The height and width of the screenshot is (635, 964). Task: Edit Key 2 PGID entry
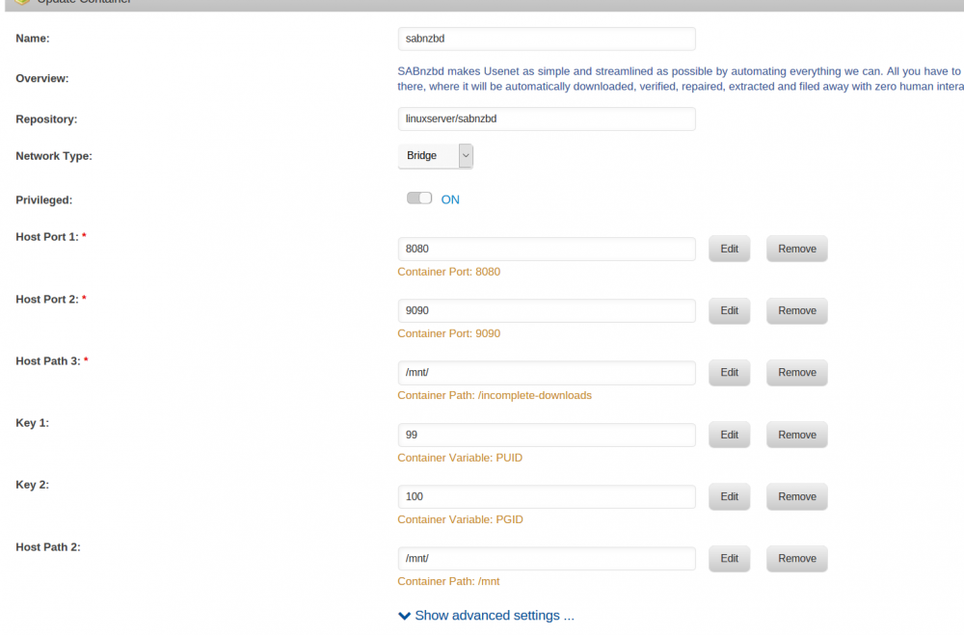coord(729,496)
